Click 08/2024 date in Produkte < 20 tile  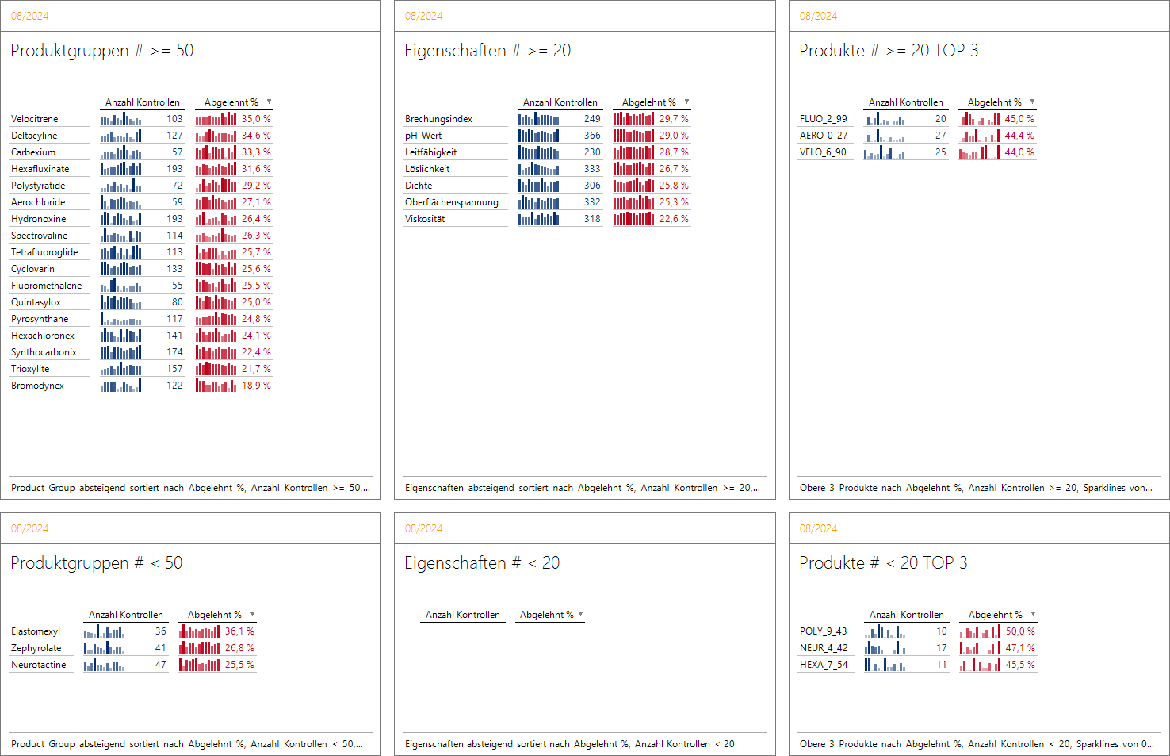point(818,528)
